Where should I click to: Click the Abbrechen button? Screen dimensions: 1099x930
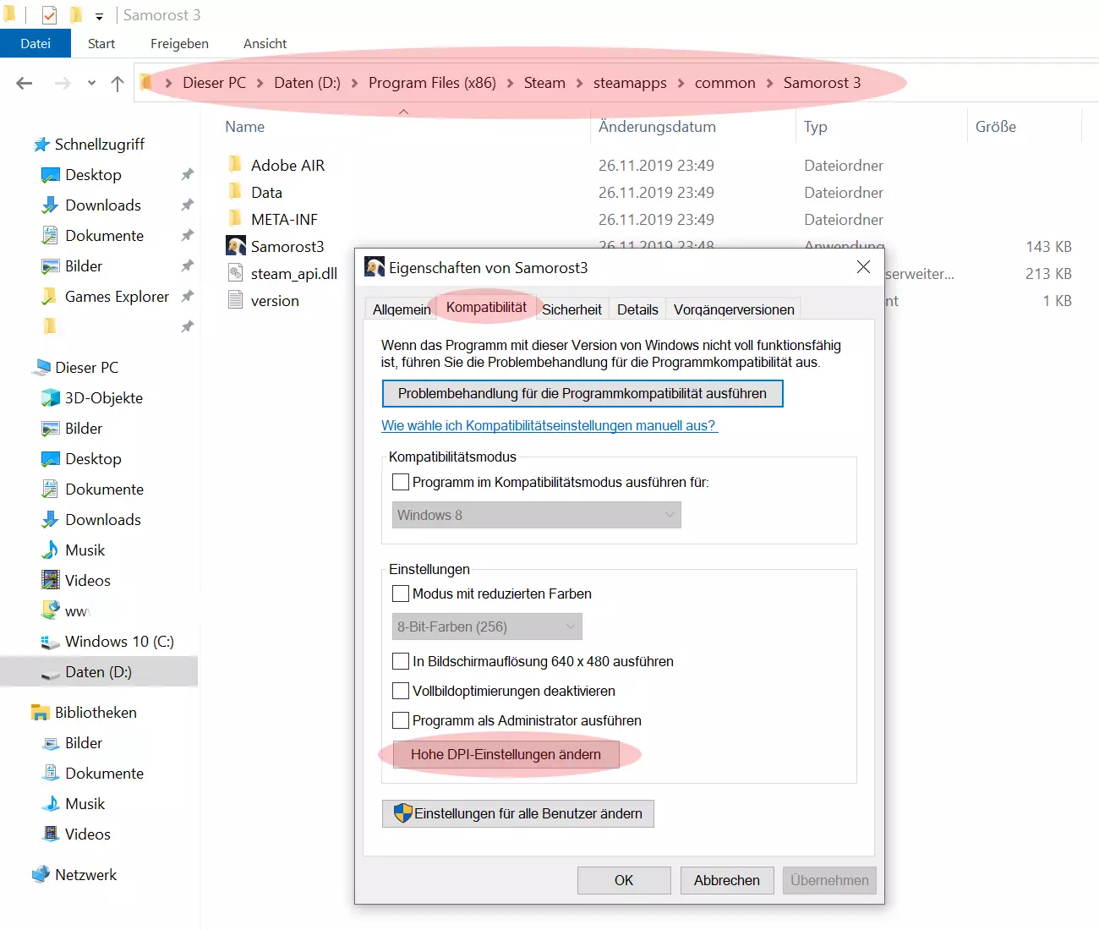727,880
